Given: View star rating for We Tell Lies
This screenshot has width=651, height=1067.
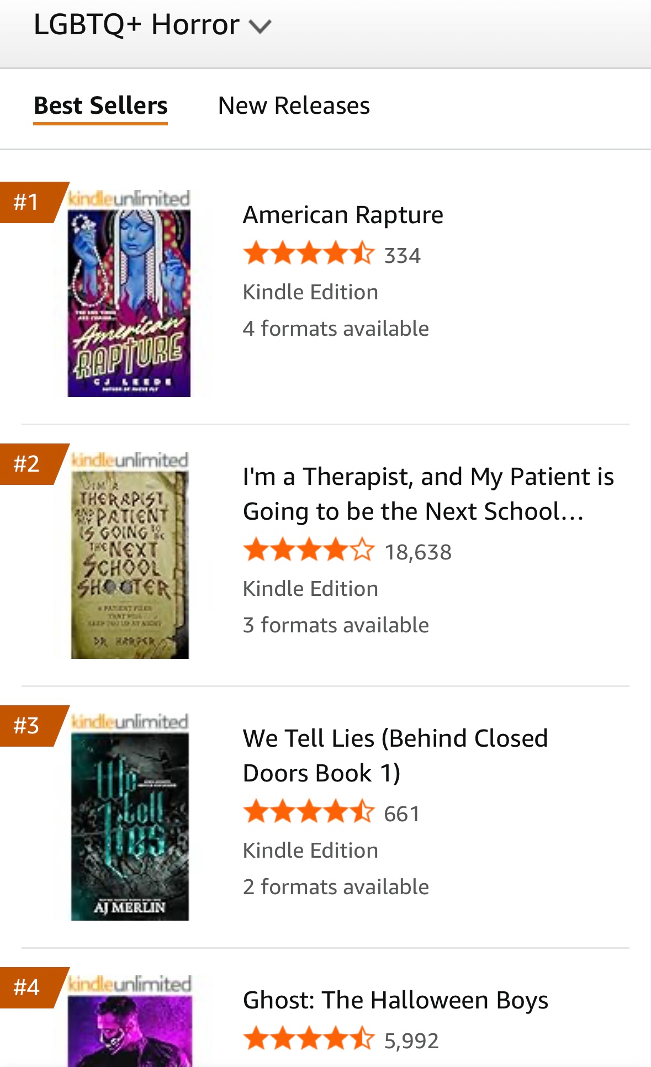Looking at the screenshot, I should pos(308,813).
